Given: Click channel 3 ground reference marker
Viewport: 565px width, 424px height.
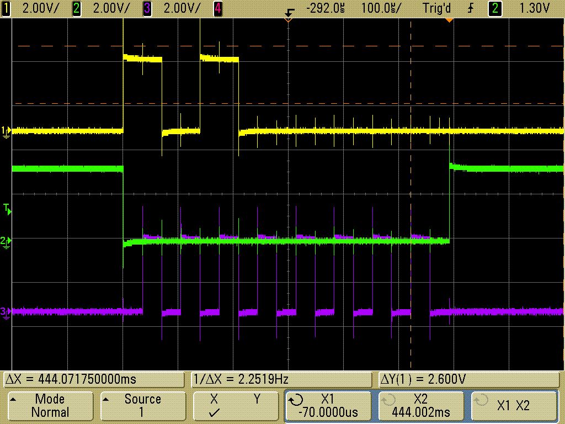Looking at the screenshot, I should pos(6,312).
